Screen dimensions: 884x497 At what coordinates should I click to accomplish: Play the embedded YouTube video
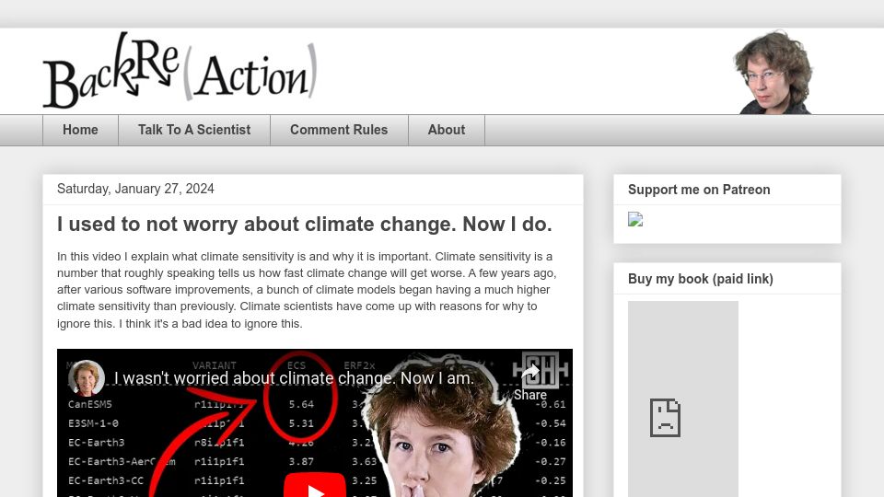(x=315, y=486)
